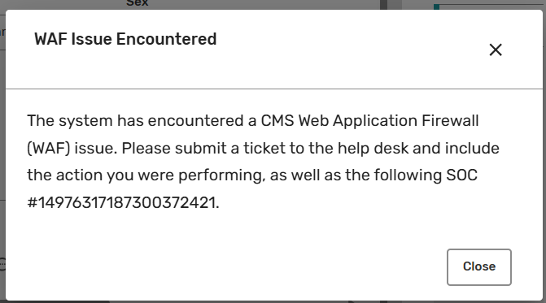Image resolution: width=546 pixels, height=303 pixels.
Task: Click the SOC number #14976317187300372421
Action: click(123, 202)
